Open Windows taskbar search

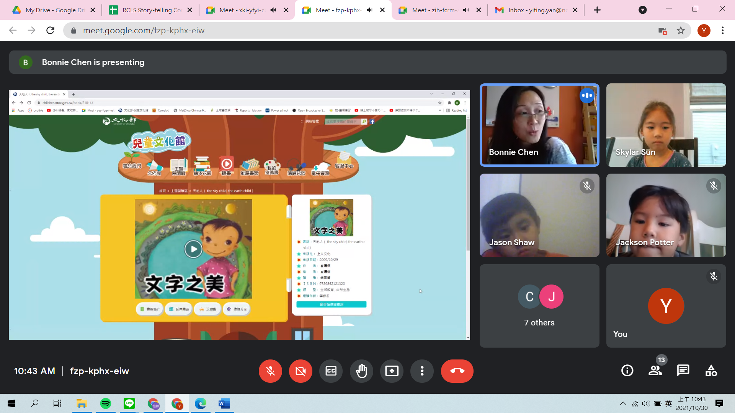tap(34, 403)
